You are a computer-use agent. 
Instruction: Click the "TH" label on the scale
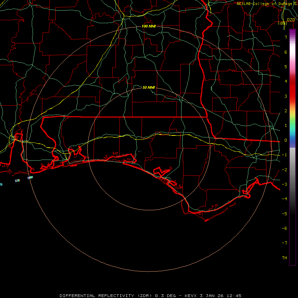tap(284, 258)
